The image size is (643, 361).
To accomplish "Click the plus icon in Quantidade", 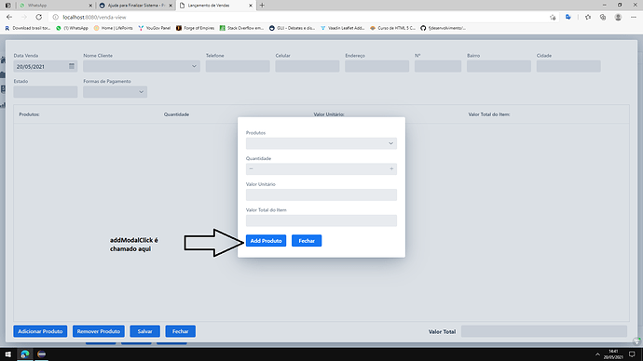I will pos(391,168).
